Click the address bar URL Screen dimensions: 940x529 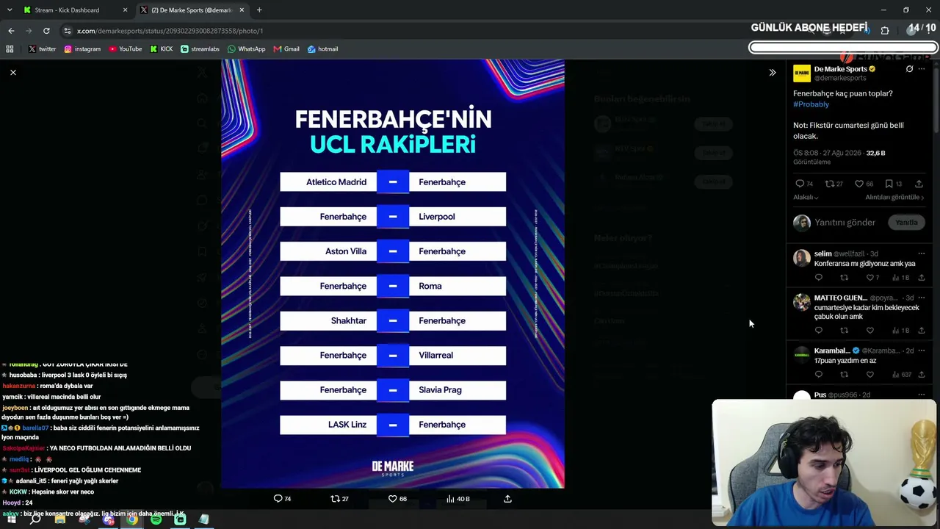click(x=170, y=31)
